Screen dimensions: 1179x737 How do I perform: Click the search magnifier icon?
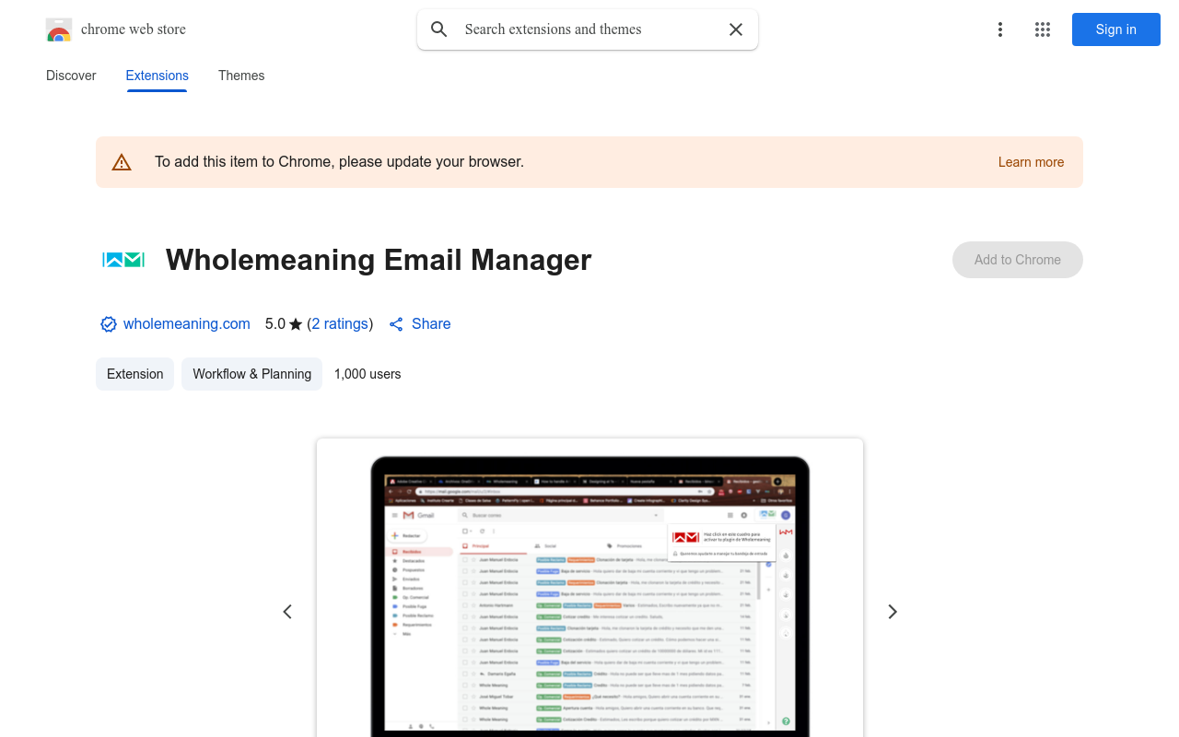click(x=439, y=29)
